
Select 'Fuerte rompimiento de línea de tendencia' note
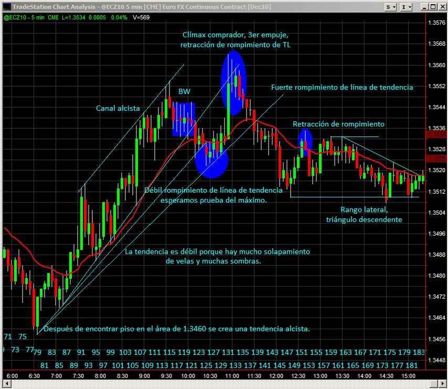click(342, 87)
